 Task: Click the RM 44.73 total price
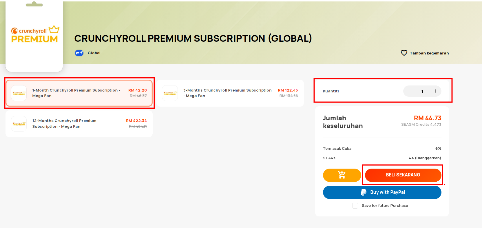click(428, 118)
